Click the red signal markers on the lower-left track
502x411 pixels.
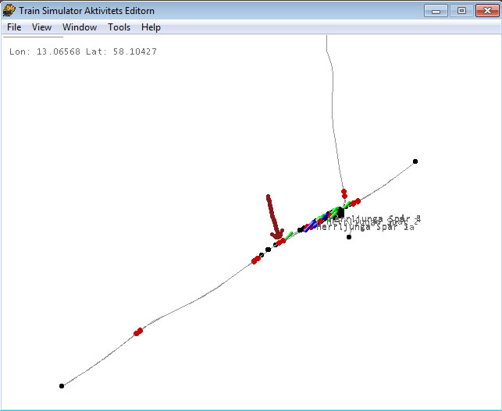click(138, 332)
